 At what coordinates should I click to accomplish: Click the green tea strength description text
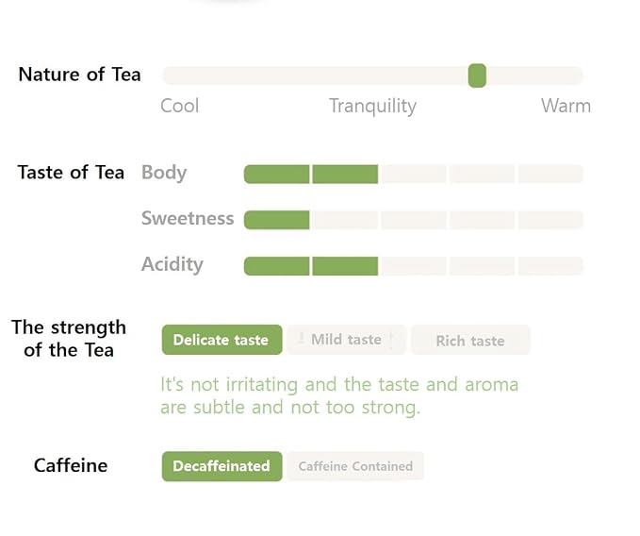coord(338,396)
